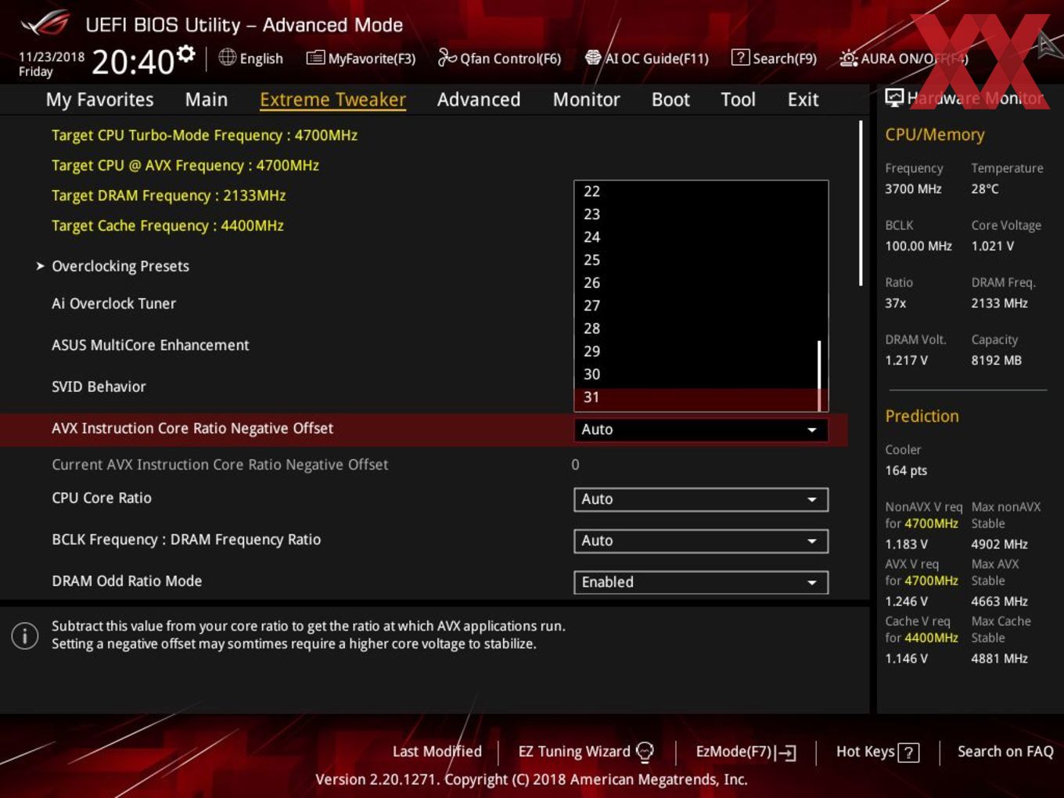Toggle AURA ON/OFF light icon
Viewport: 1064px width, 798px height.
(849, 58)
